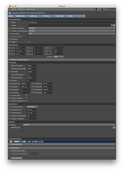This screenshot has height=171, width=124.
Task: Switch to the VrayMotionBlur tab
Action: 79,16
